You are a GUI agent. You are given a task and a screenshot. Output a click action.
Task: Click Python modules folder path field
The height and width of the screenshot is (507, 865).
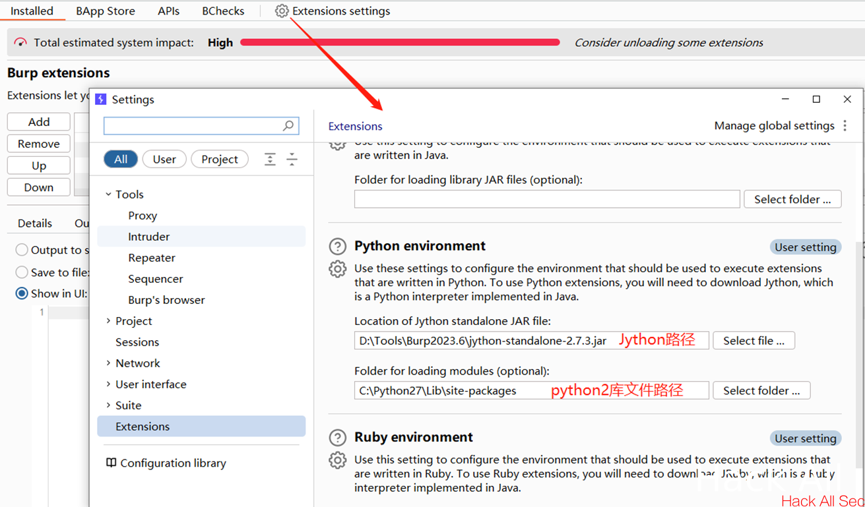click(532, 390)
